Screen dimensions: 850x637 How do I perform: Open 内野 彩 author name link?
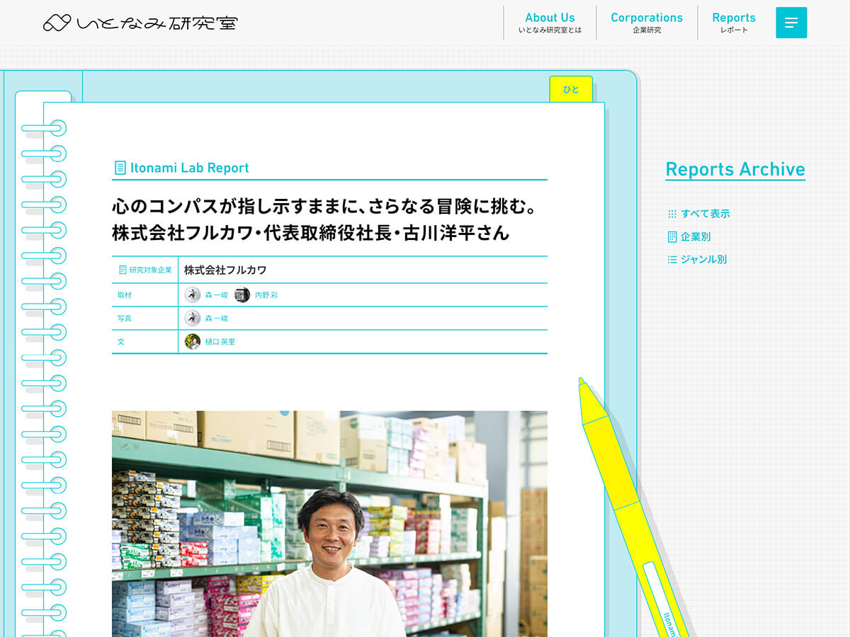tap(266, 295)
